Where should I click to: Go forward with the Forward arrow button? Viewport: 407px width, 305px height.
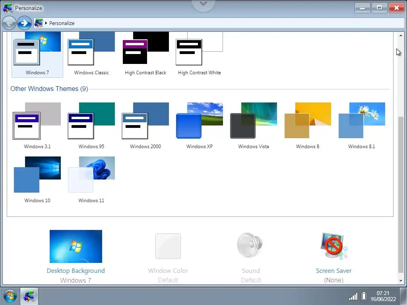click(x=24, y=23)
